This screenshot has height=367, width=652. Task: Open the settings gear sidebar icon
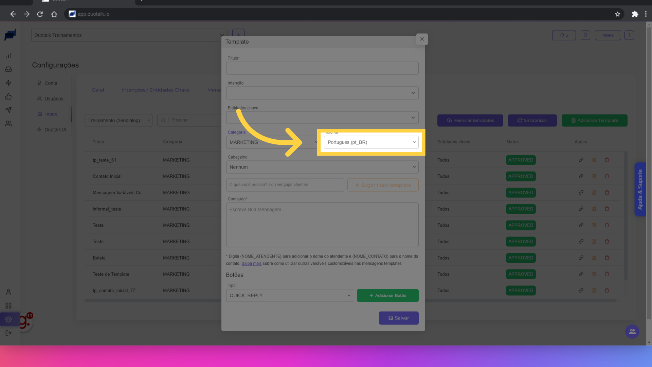[x=8, y=319]
